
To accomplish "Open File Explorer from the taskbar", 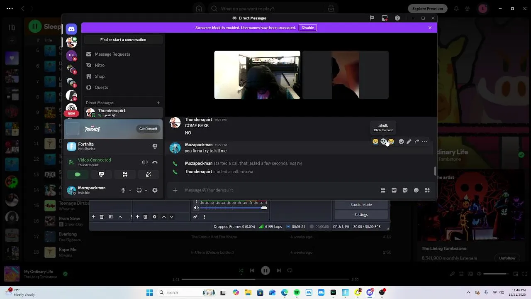I will [248, 292].
